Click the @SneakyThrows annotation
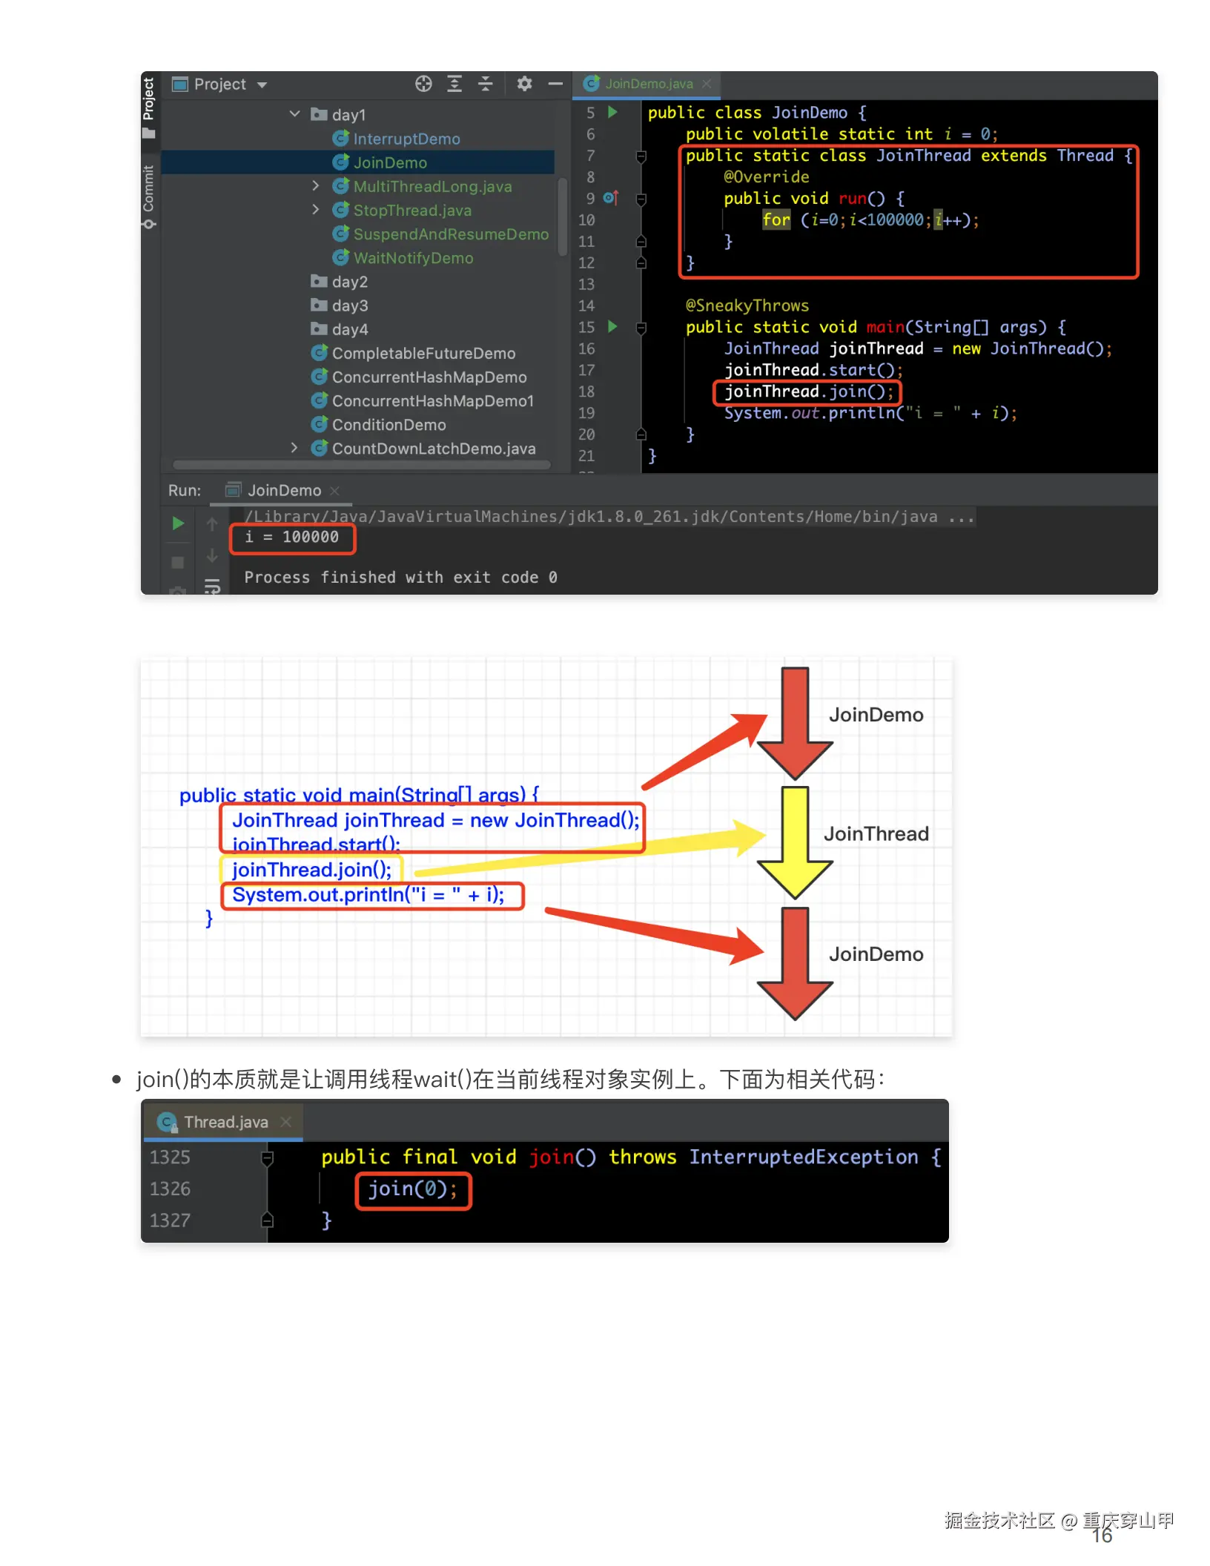The width and height of the screenshot is (1210, 1566). tap(747, 305)
